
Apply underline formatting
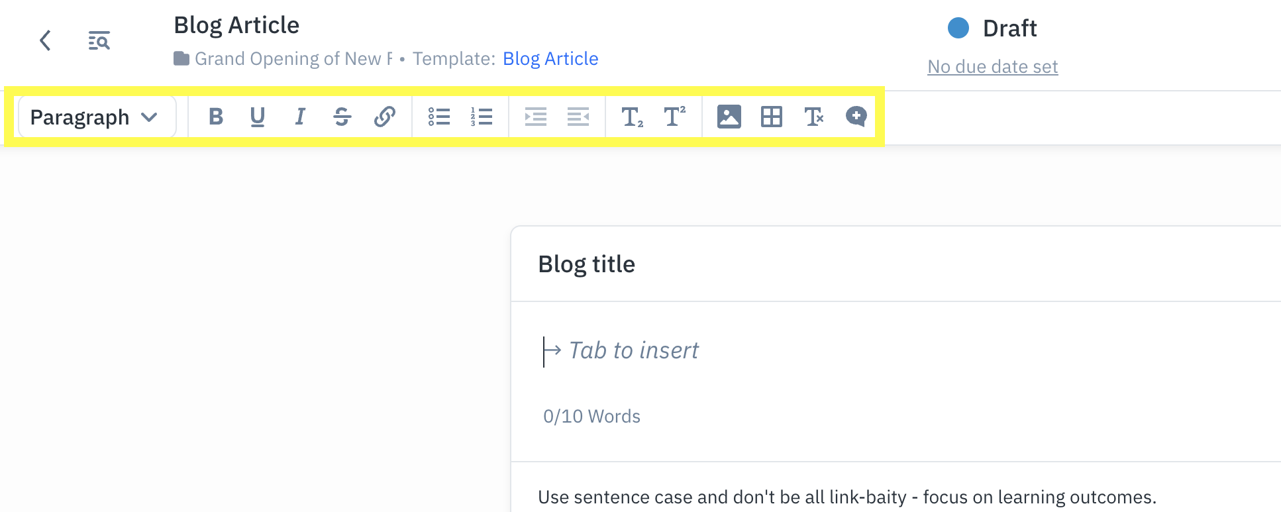tap(258, 117)
